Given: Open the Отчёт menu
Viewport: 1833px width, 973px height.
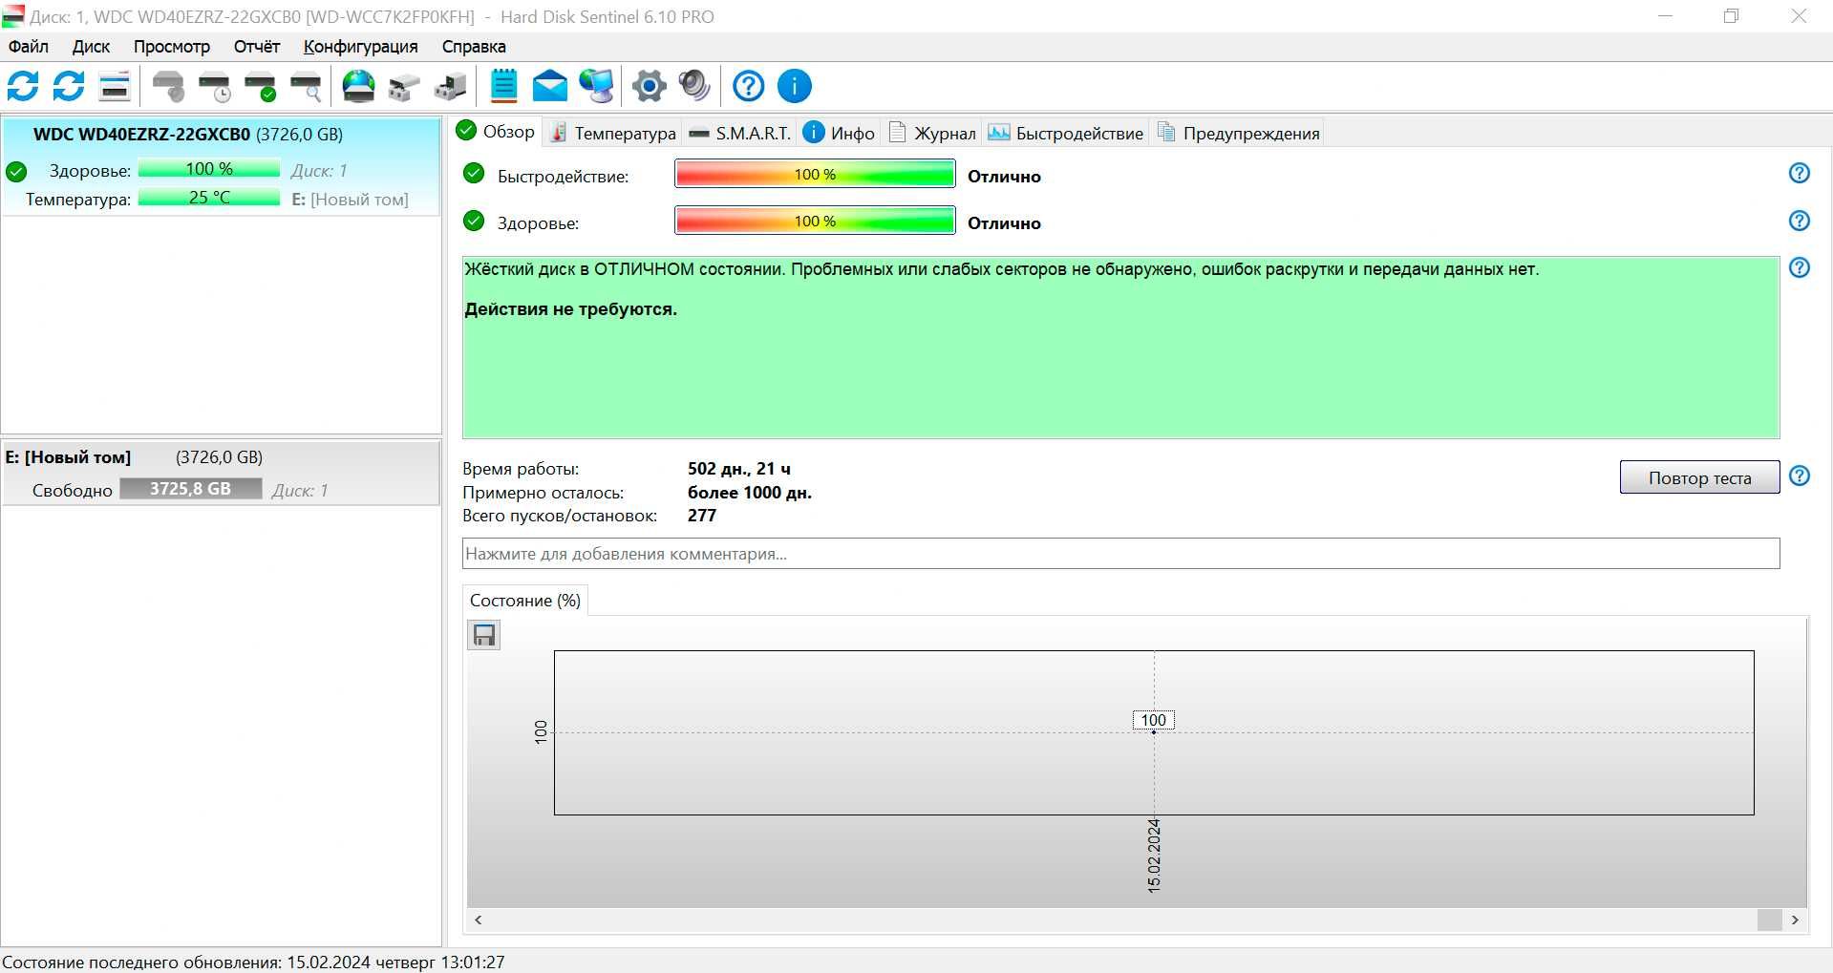Looking at the screenshot, I should pyautogui.click(x=257, y=47).
